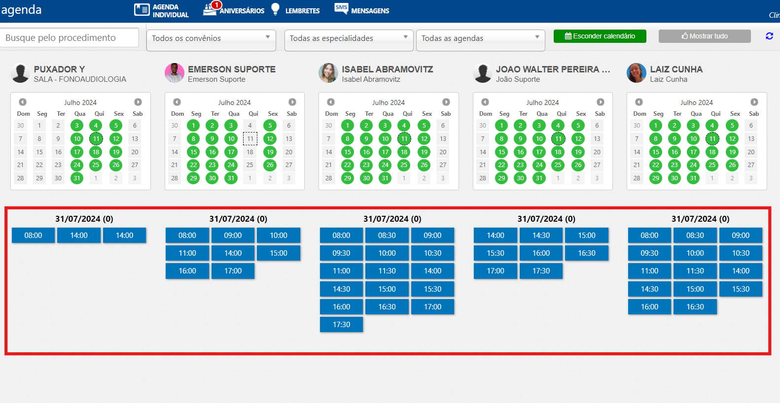Click the SMS speech bubble icon

click(x=341, y=8)
